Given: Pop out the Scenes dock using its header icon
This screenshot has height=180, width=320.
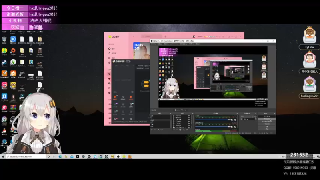Looking at the screenshot, I should coord(171,114).
